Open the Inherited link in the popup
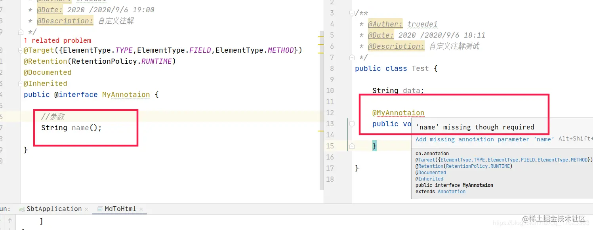Viewport: 593px width, 230px height. tap(431, 179)
